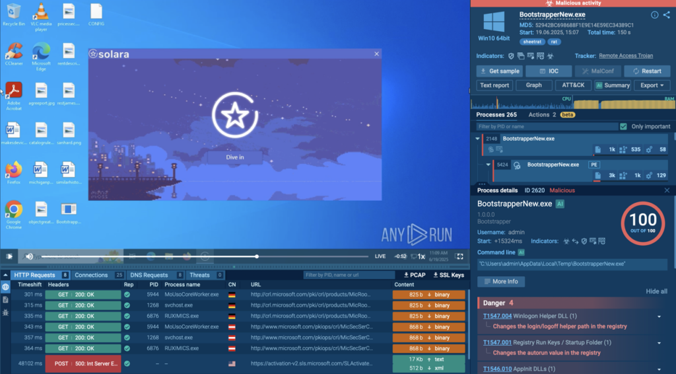
Task: Uncheck the Only important checkbox
Action: click(x=623, y=126)
